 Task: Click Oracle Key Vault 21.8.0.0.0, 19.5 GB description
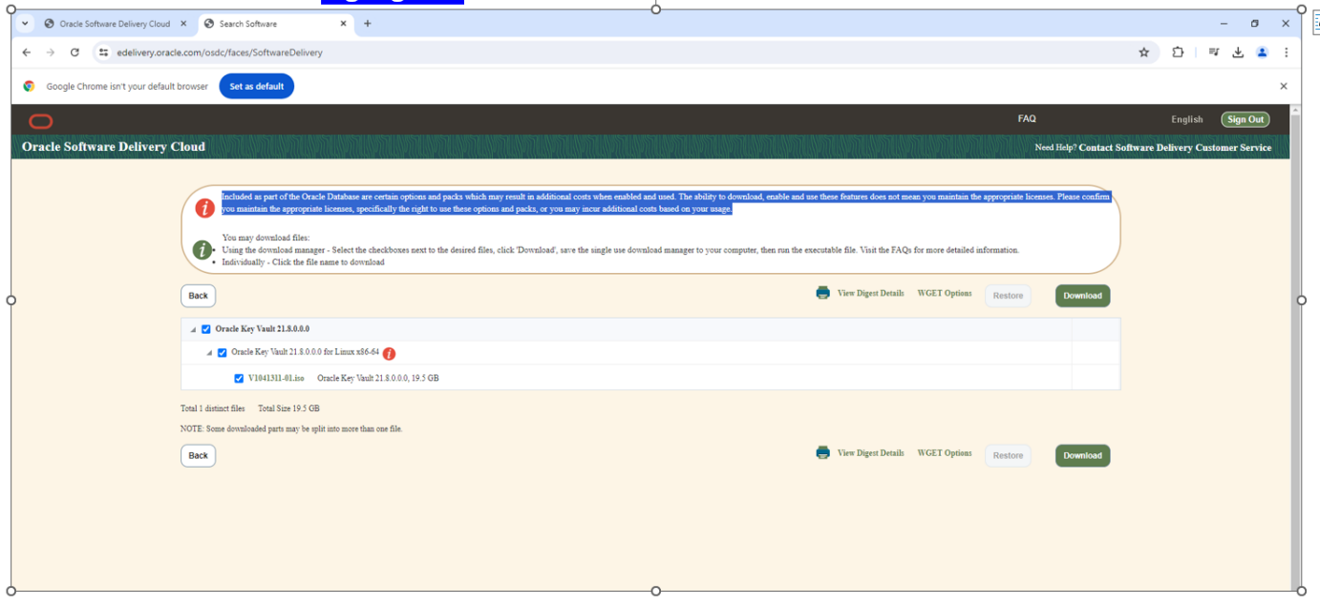(x=378, y=378)
